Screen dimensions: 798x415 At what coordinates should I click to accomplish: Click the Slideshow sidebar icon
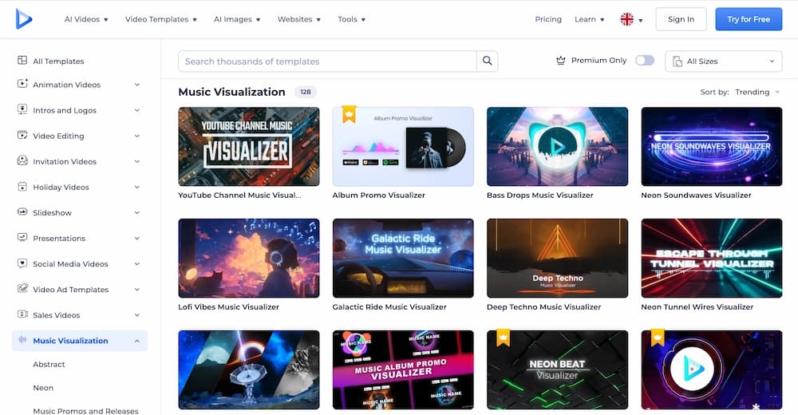tap(22, 211)
